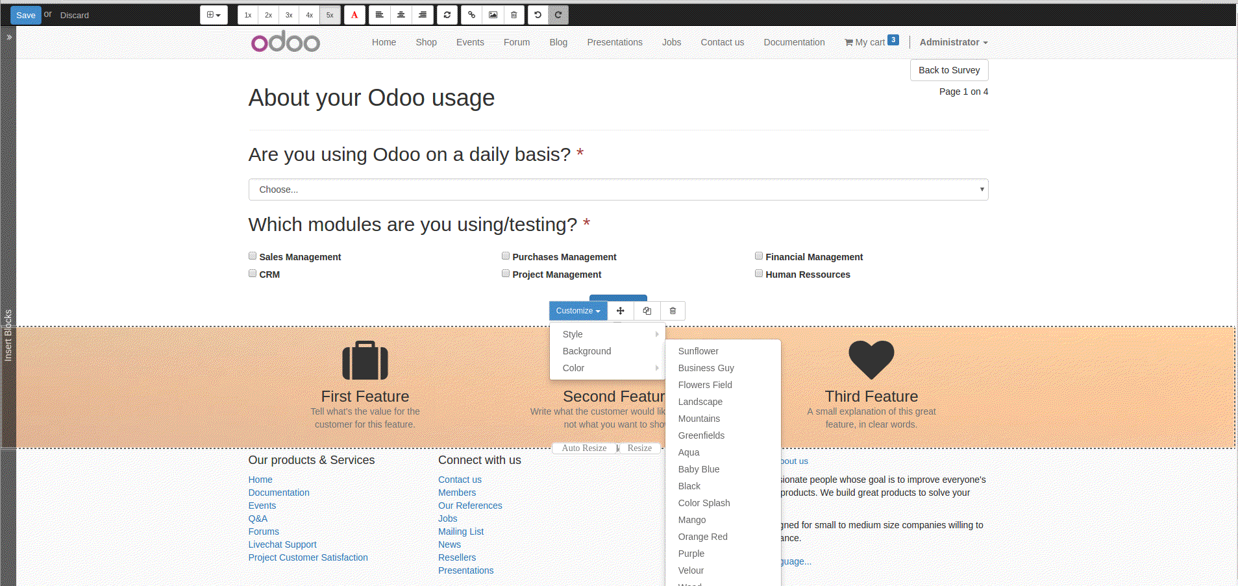1238x586 pixels.
Task: Check the Sales Management checkbox
Action: 253,256
